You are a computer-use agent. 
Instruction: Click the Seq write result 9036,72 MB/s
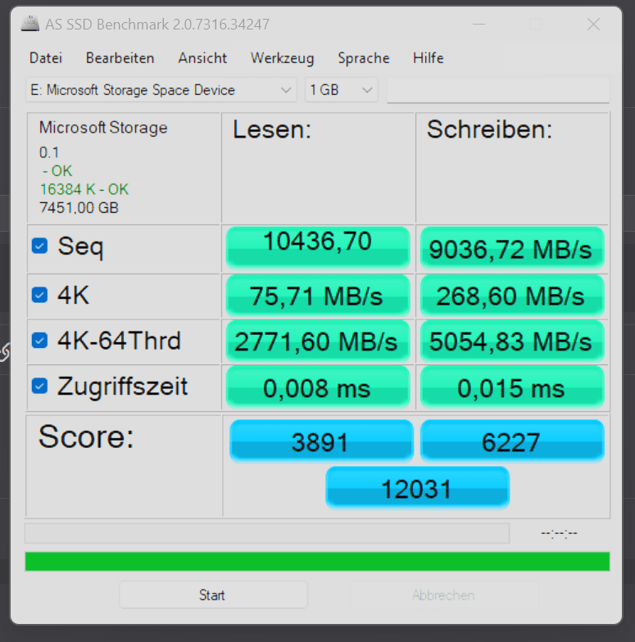[511, 247]
